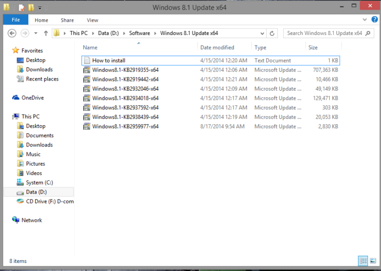
Task: Open Recent places in Favorites
Action: 42,79
